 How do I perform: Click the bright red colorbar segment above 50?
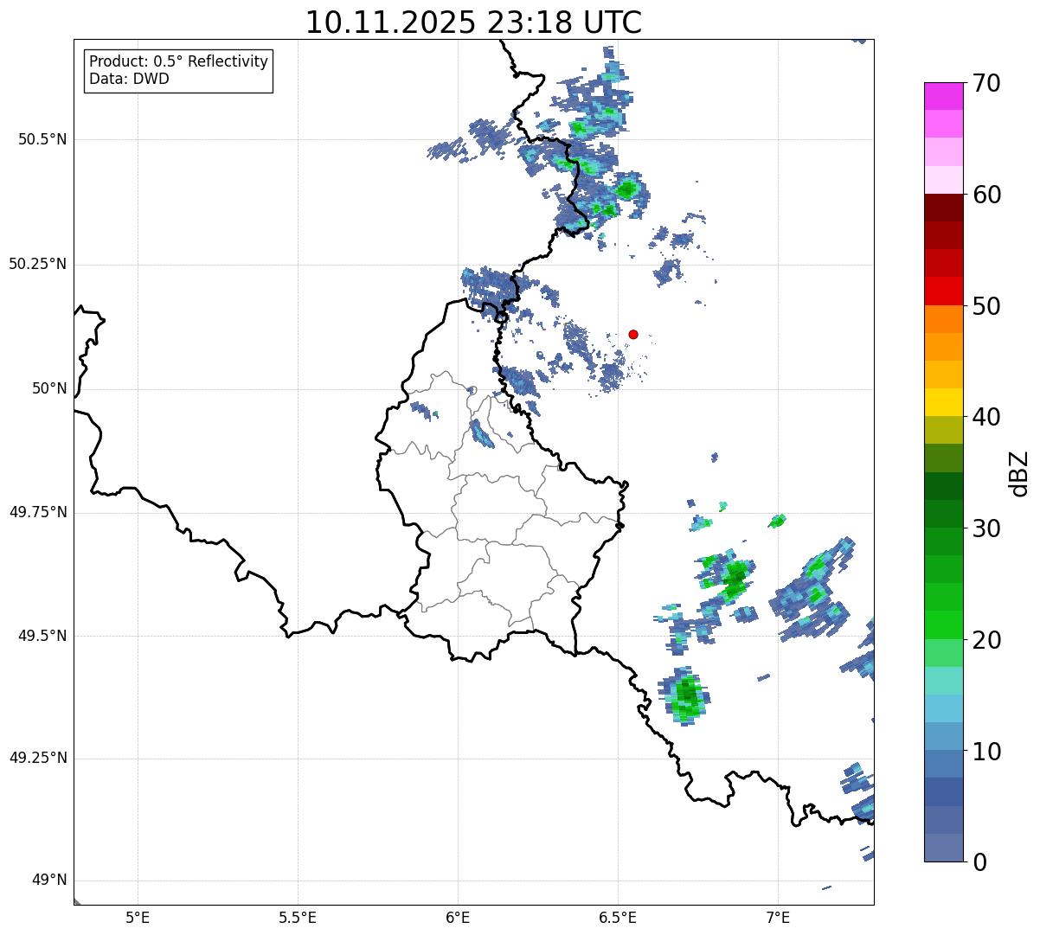pyautogui.click(x=943, y=291)
